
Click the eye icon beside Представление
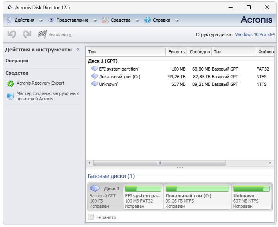pyautogui.click(x=51, y=20)
